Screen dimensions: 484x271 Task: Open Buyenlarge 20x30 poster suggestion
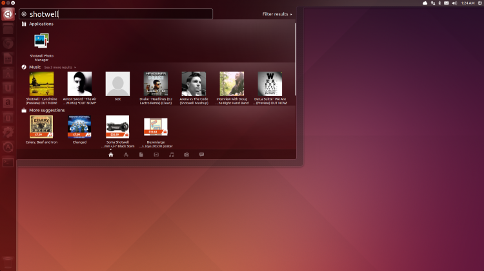[x=156, y=131]
